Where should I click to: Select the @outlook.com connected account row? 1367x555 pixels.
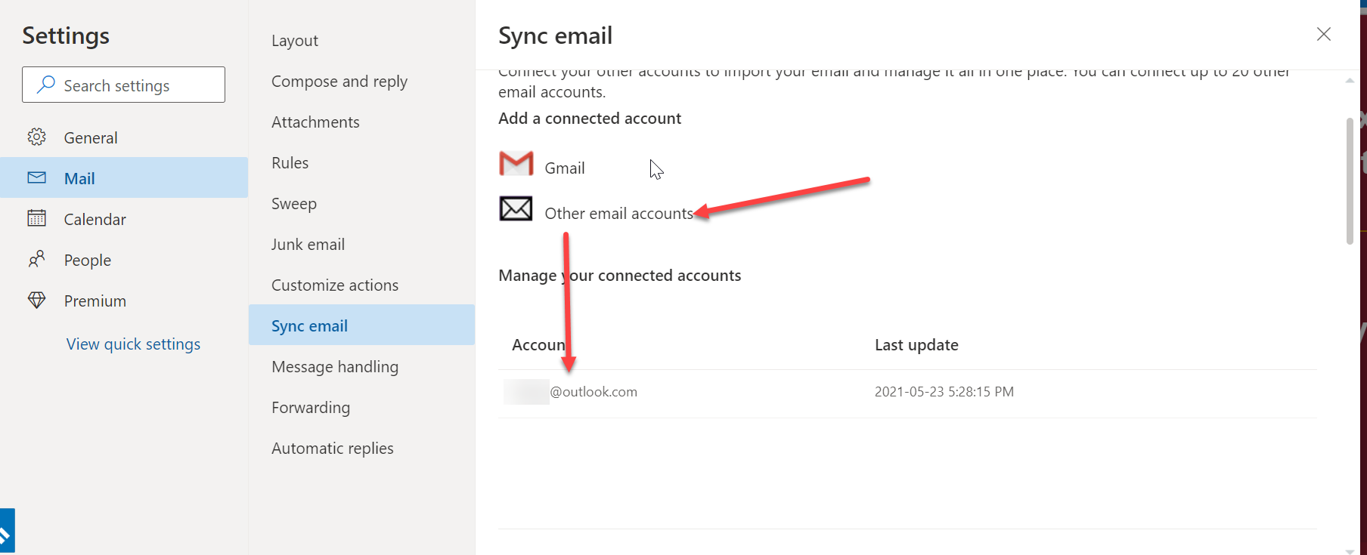pos(907,393)
